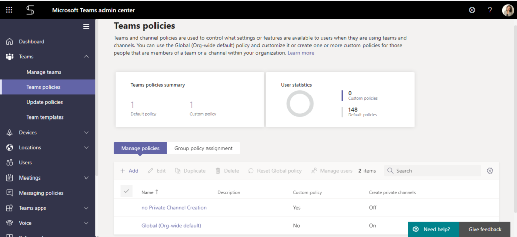This screenshot has height=237, width=517.
Task: Click the trash icon beside Delete
Action: tap(218, 171)
